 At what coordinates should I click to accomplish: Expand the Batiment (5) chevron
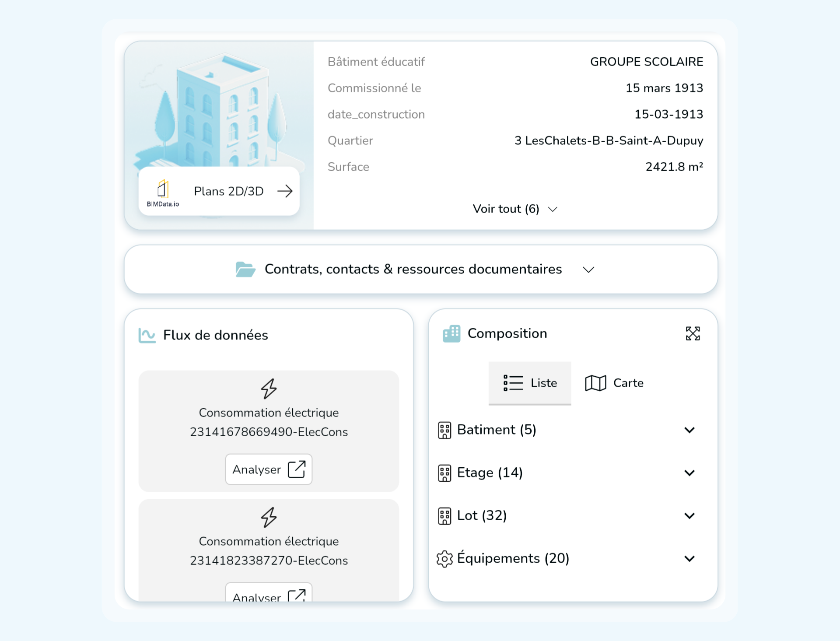689,430
